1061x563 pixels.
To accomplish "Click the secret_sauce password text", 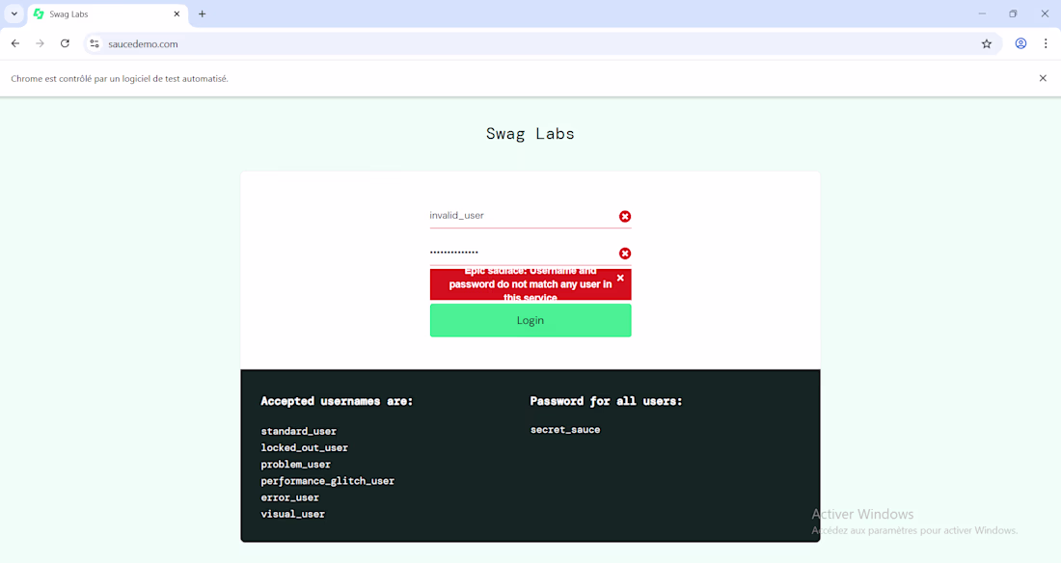I will (x=565, y=430).
